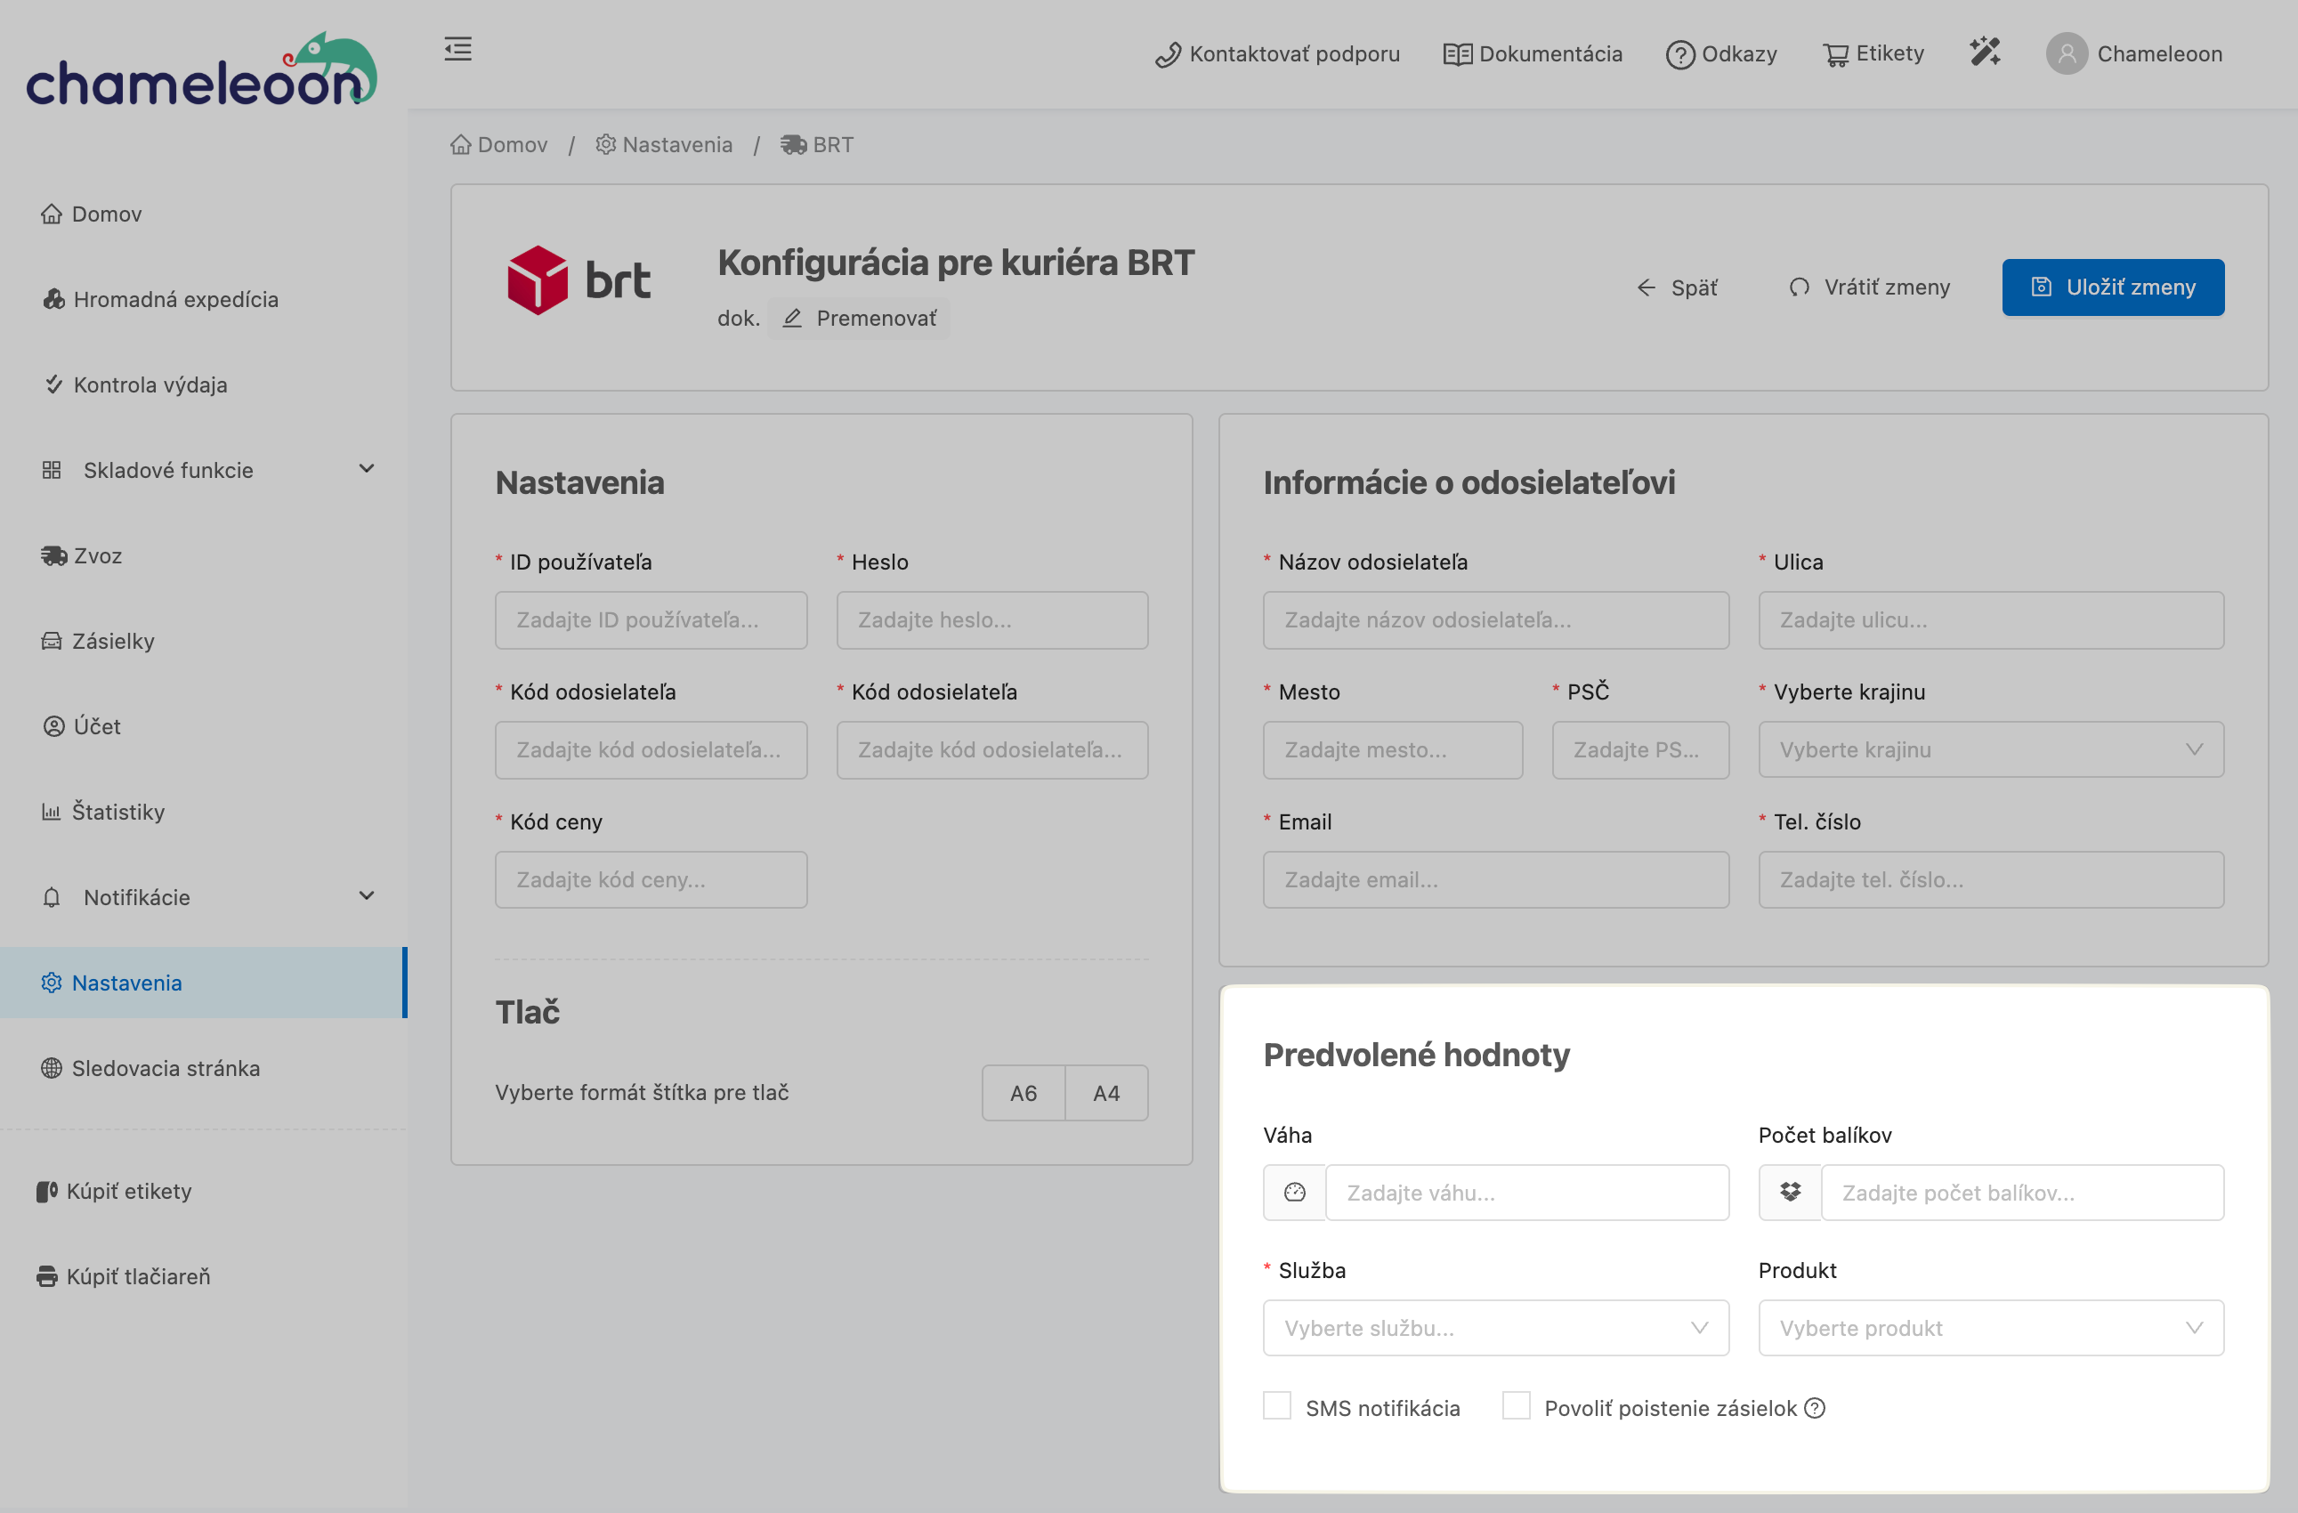This screenshot has height=1513, width=2298.
Task: Select A6 label print format
Action: tap(1023, 1093)
